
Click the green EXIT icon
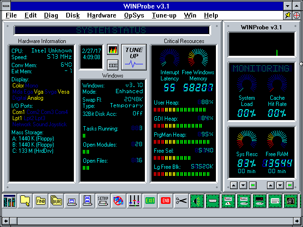[150, 201]
